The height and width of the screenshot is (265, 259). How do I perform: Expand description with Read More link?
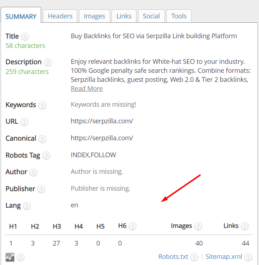pos(87,89)
